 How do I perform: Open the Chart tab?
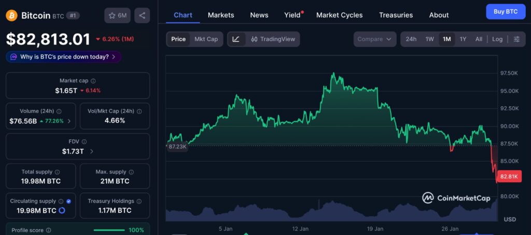click(183, 15)
